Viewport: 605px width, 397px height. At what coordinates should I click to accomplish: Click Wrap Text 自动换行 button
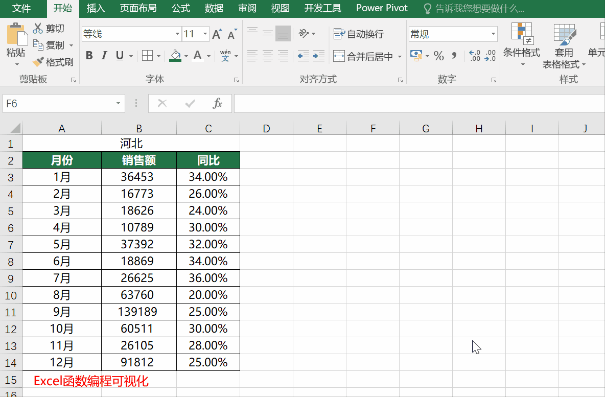(358, 34)
